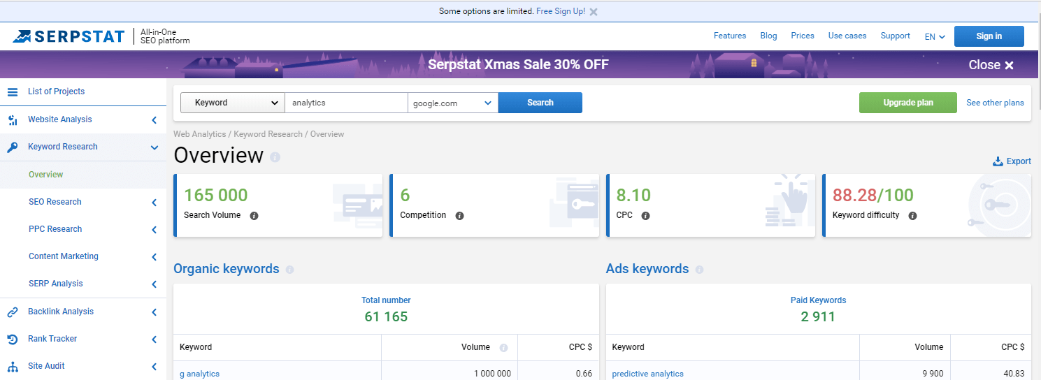Open PPC Research menu item

tap(55, 229)
